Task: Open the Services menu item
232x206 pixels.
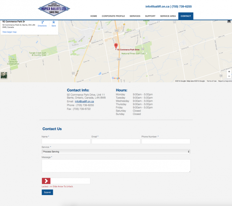Action: pyautogui.click(x=135, y=16)
